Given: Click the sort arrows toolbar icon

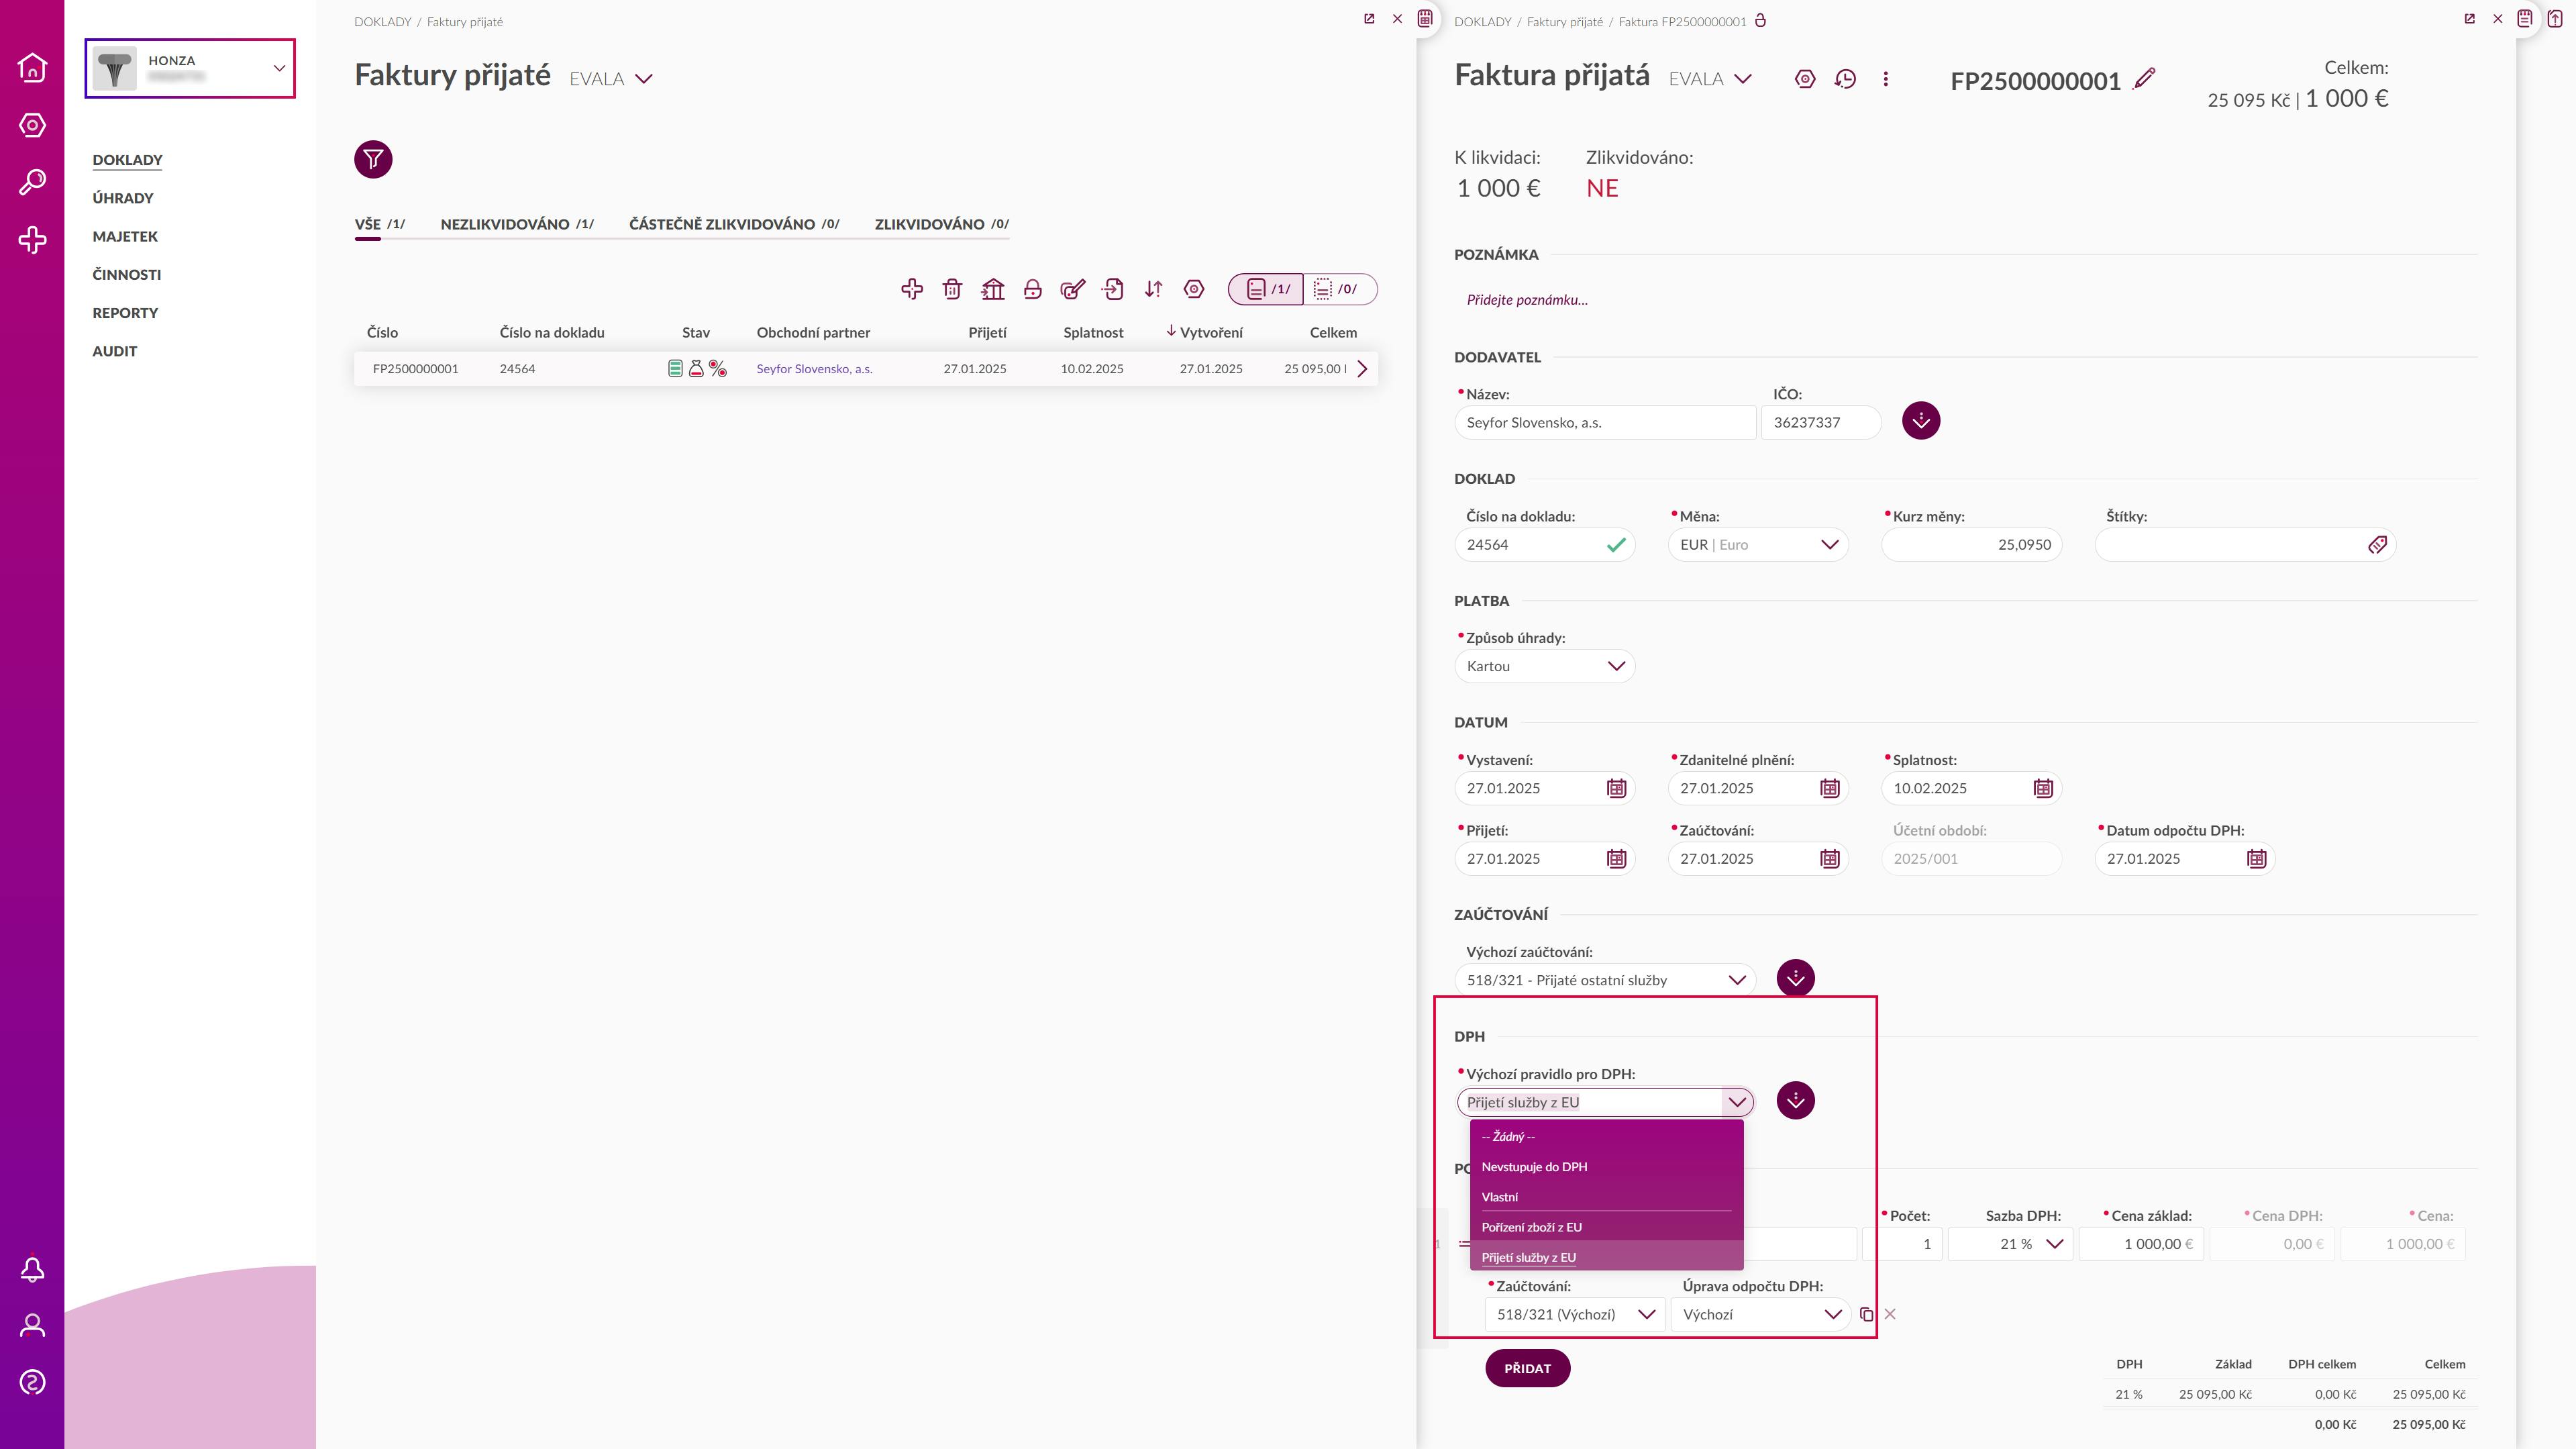Looking at the screenshot, I should (1154, 289).
